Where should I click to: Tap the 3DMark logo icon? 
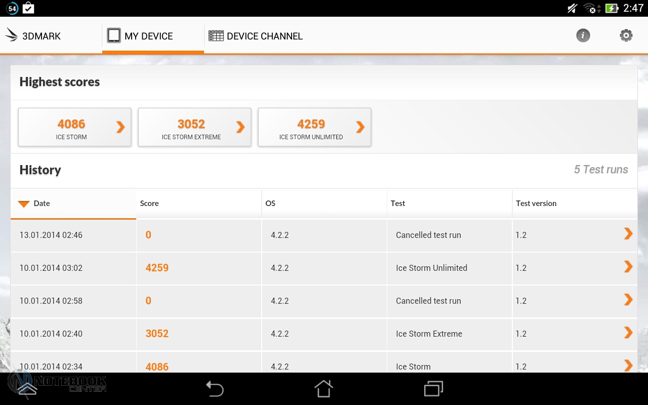[12, 35]
